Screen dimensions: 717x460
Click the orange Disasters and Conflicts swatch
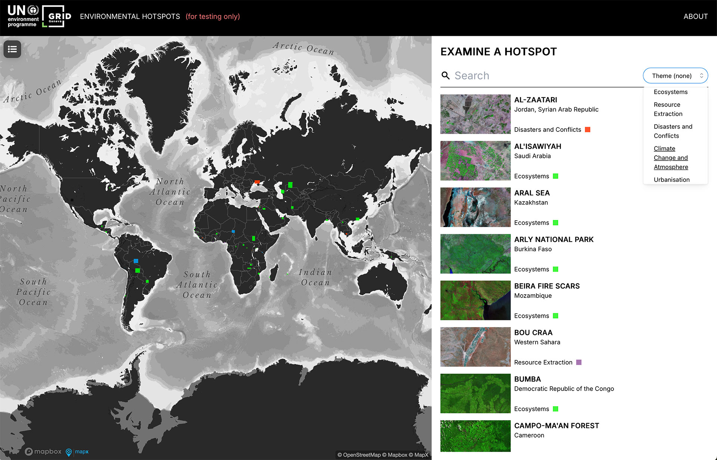click(587, 130)
